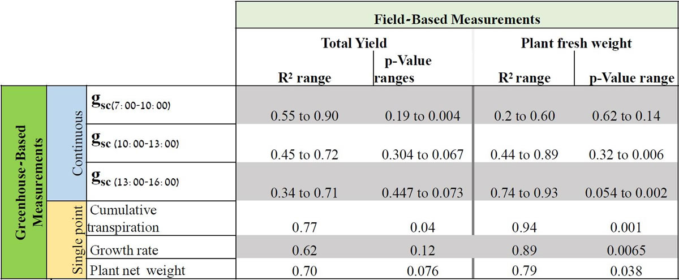Image resolution: width=679 pixels, height=280 pixels.
Task: Select the gsc (10:00-13:00) row label
Action: point(135,143)
